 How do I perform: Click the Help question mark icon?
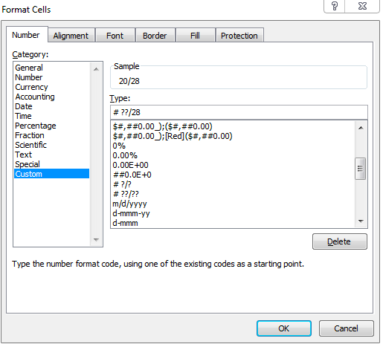(334, 6)
